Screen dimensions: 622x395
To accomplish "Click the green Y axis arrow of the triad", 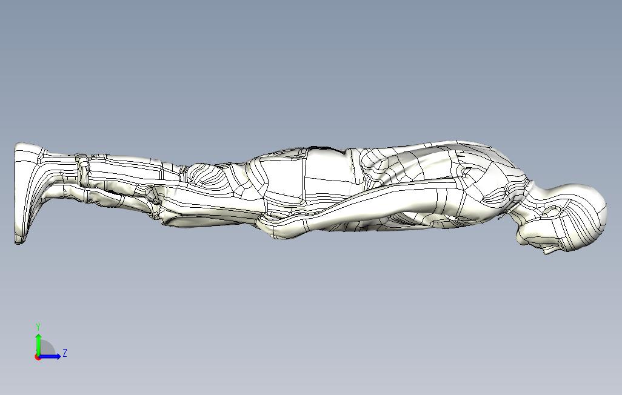I will click(x=38, y=344).
